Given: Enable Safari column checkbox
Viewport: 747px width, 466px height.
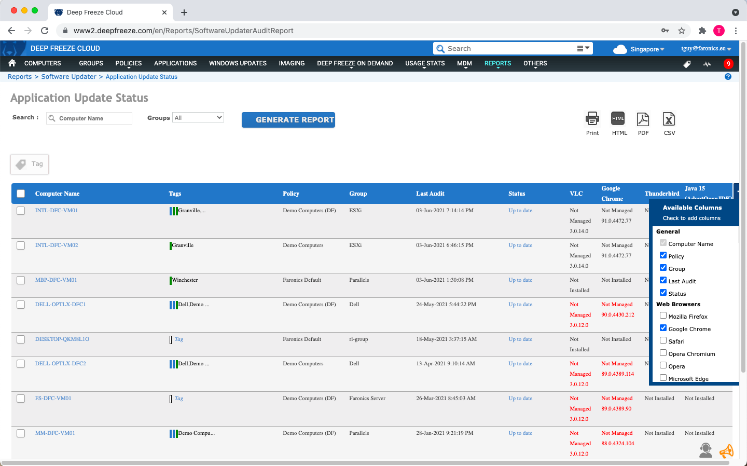Looking at the screenshot, I should tap(663, 340).
